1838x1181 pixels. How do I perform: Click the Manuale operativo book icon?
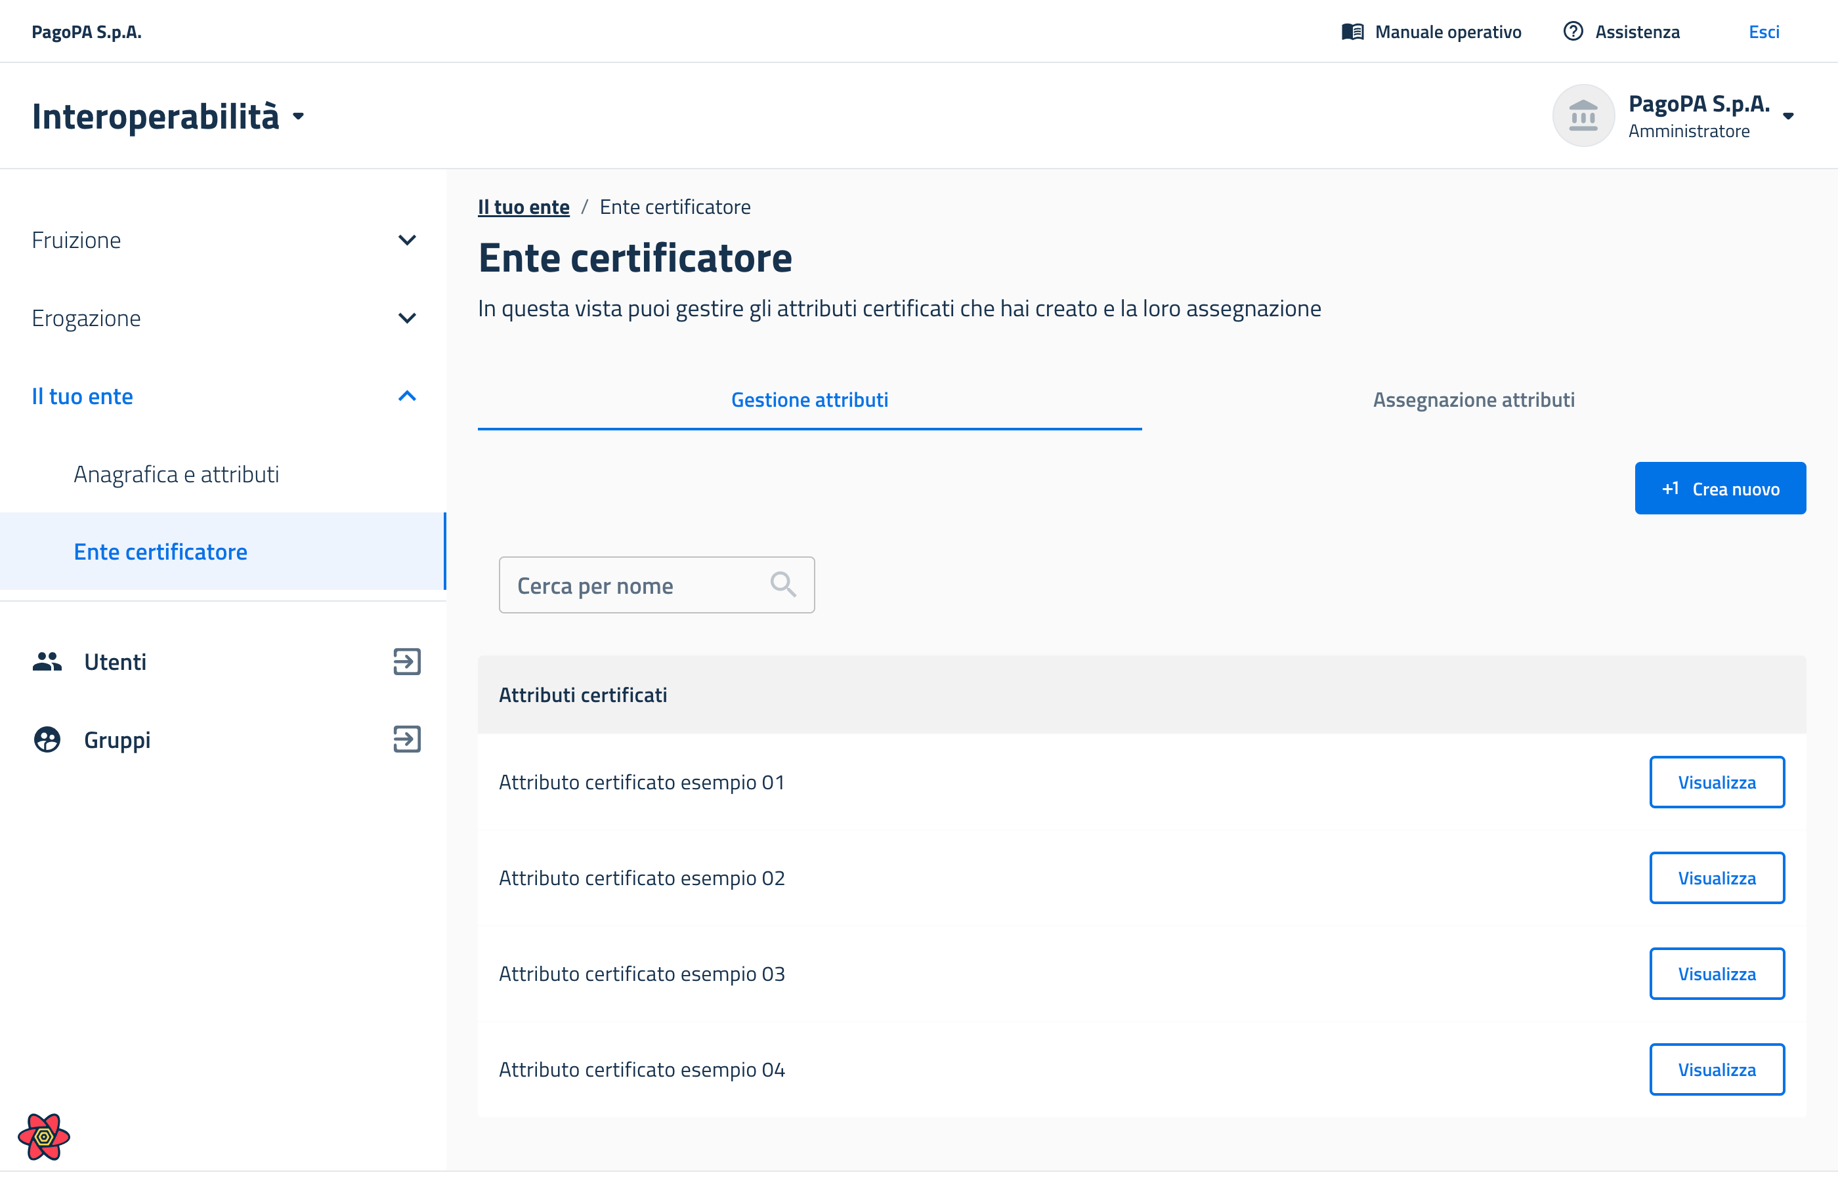click(x=1352, y=31)
